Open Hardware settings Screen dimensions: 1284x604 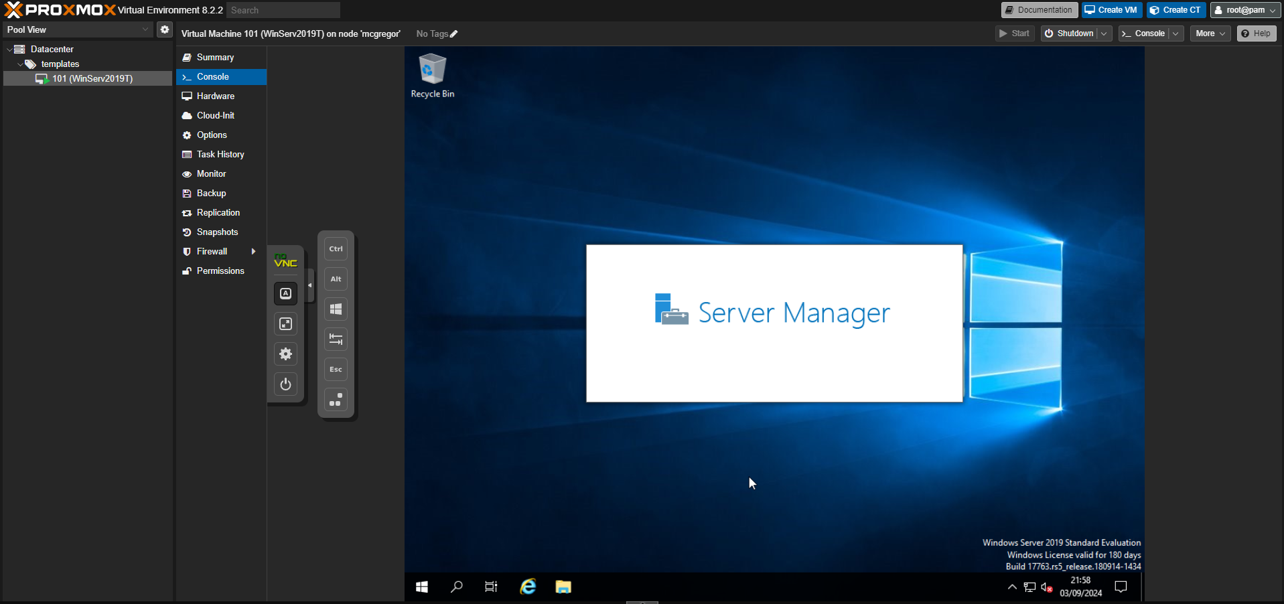click(221, 96)
